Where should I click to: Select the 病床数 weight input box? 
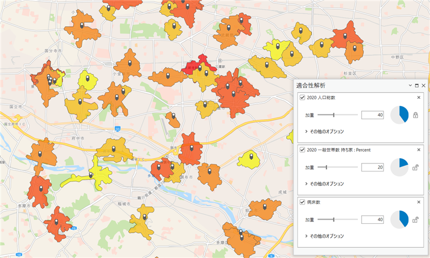[372, 220]
